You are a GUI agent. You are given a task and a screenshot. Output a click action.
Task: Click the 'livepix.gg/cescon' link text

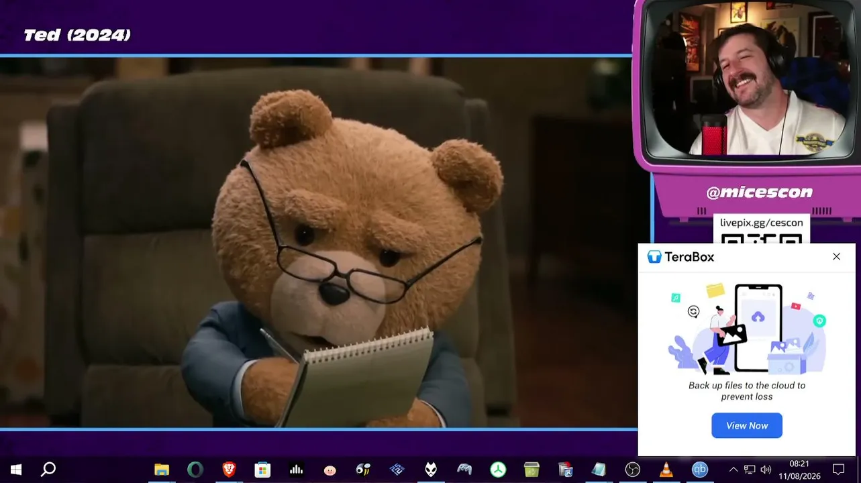click(761, 223)
